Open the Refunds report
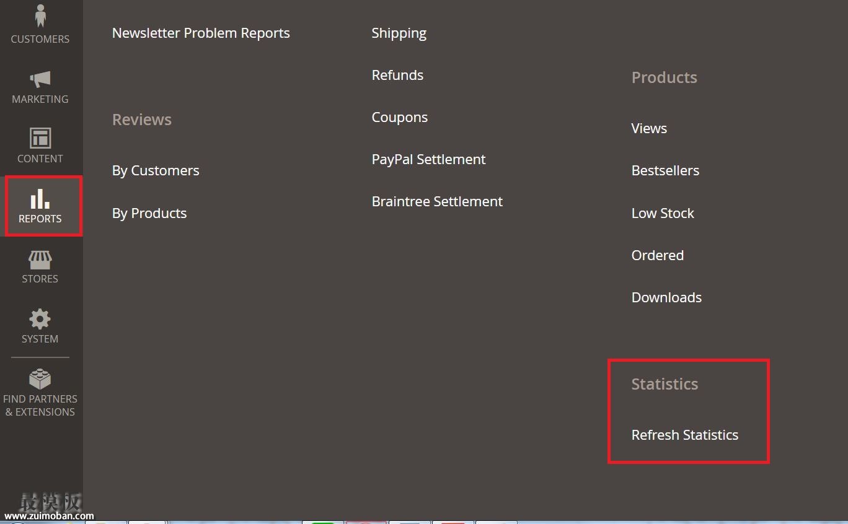This screenshot has height=524, width=848. click(397, 75)
